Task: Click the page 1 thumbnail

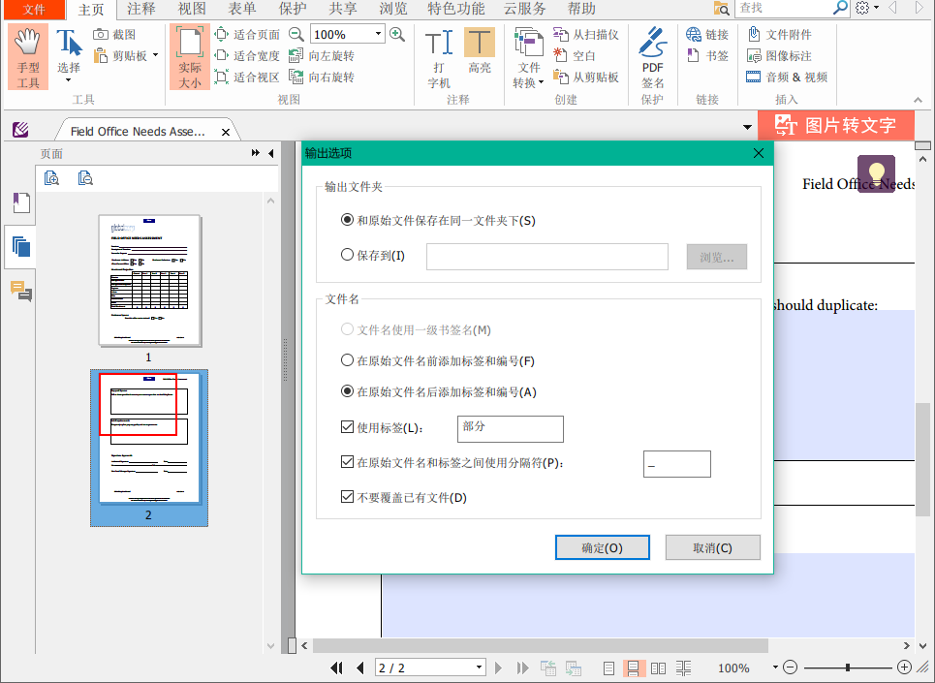Action: (x=149, y=281)
